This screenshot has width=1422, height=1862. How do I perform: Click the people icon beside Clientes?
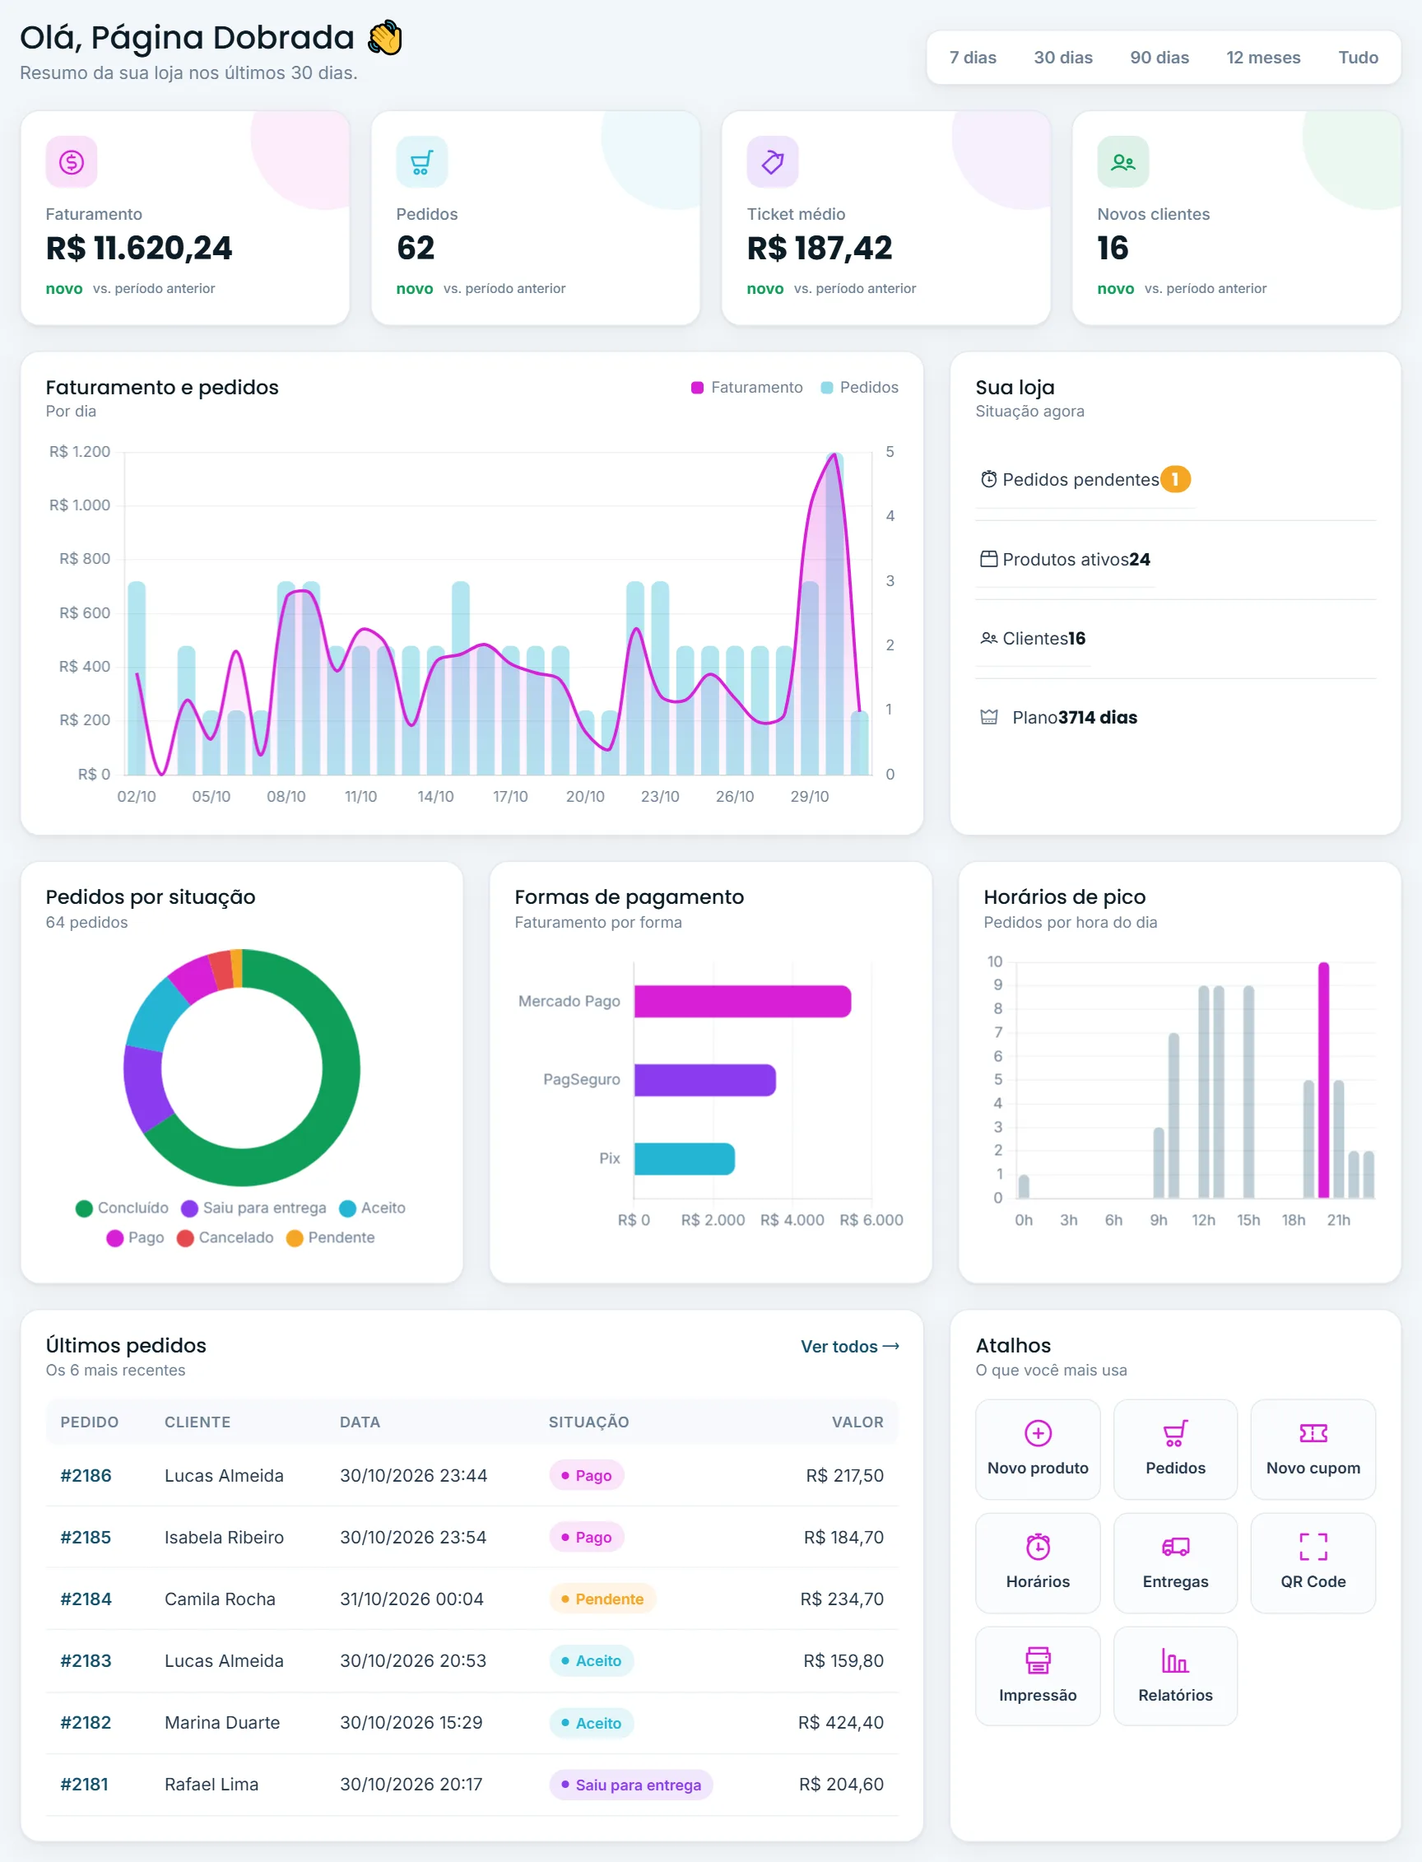tap(988, 639)
